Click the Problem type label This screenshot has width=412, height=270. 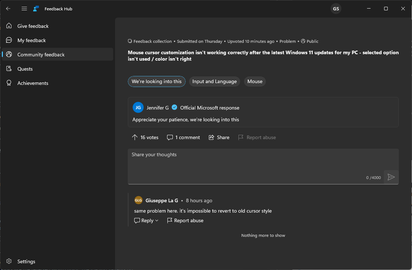[x=287, y=41]
